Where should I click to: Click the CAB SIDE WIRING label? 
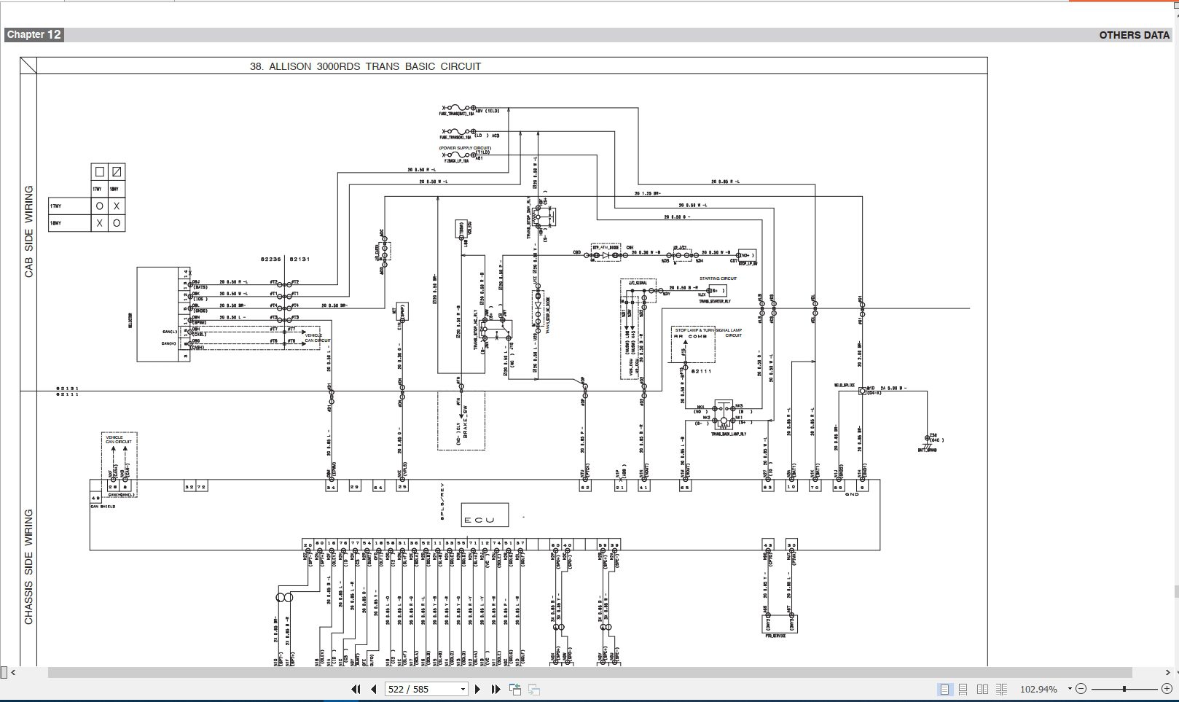[29, 231]
